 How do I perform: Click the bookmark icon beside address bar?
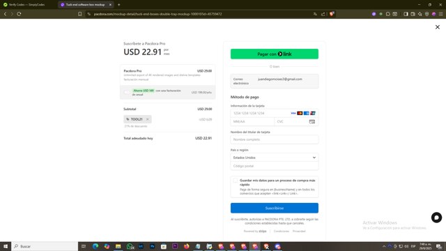pos(80,14)
